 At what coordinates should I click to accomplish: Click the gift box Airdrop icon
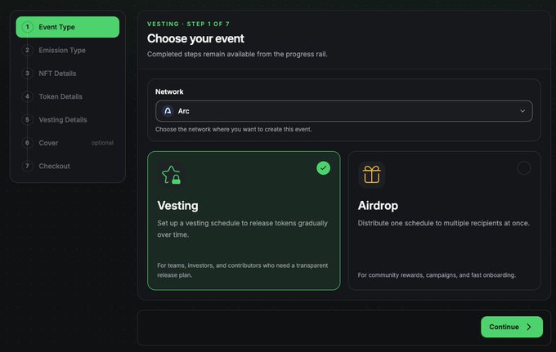(x=371, y=175)
